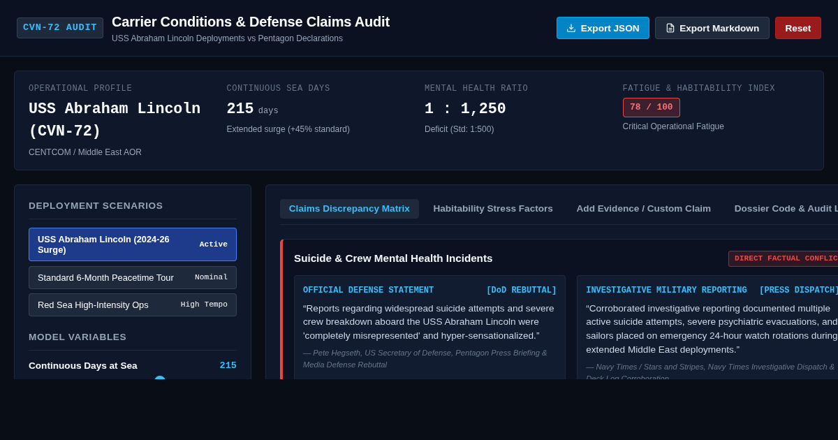
Task: Adjust the Continuous Days at Sea slider
Action: (x=160, y=379)
